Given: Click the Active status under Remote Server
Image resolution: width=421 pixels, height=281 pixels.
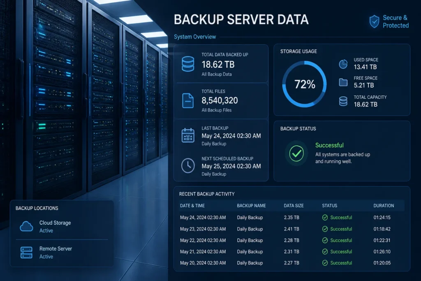Looking at the screenshot, I should 46,257.
